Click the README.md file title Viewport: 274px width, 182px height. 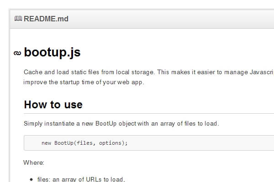click(x=46, y=19)
